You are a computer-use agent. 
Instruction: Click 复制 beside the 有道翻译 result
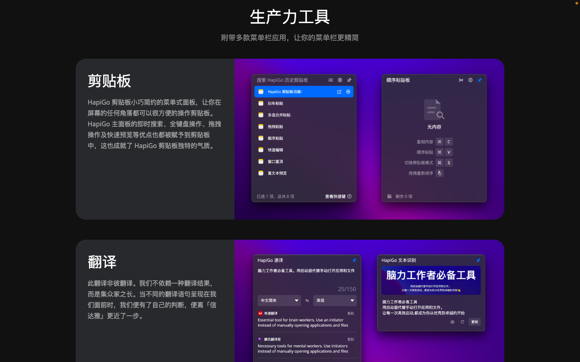351,313
